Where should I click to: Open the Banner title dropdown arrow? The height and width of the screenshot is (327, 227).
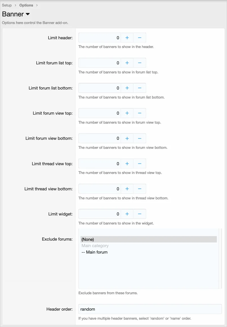coord(28,14)
